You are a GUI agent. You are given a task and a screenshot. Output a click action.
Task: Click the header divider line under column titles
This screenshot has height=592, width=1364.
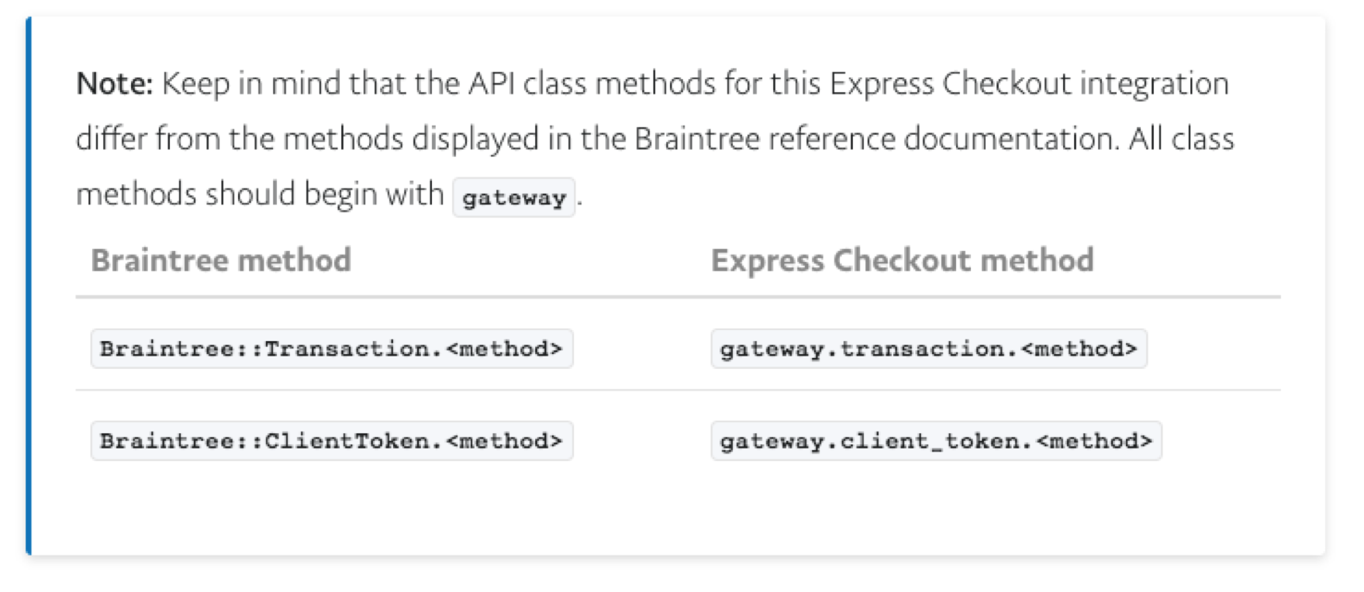[x=677, y=297]
